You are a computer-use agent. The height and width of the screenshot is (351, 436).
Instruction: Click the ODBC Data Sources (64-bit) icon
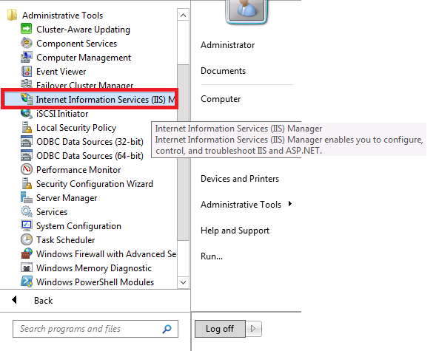click(x=27, y=155)
